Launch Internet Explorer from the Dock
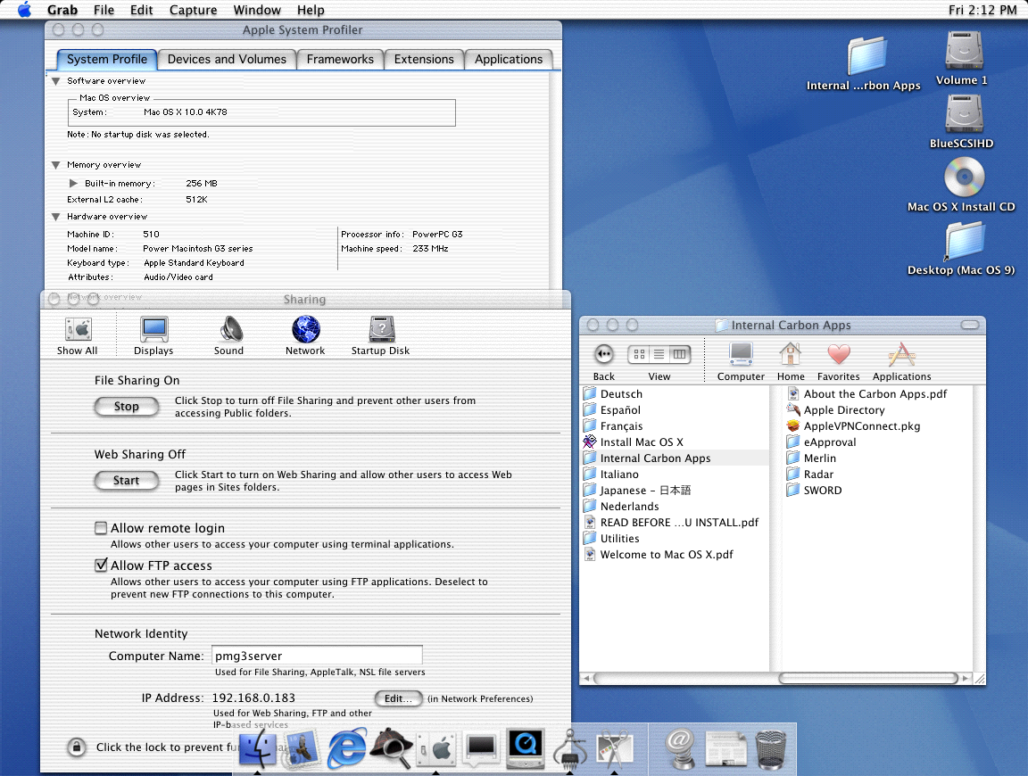1028x776 pixels. coord(346,748)
